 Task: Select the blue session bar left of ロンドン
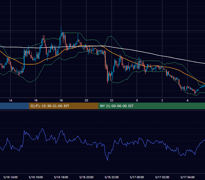[14, 106]
